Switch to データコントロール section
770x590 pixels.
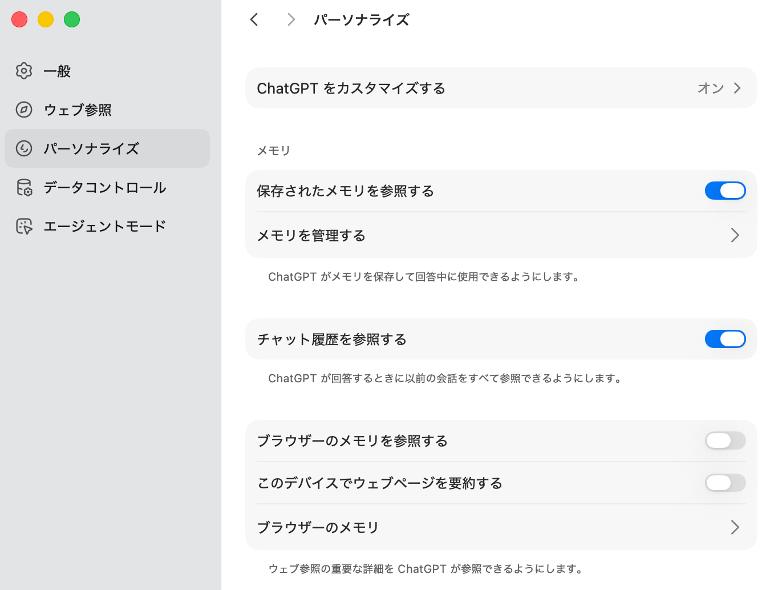105,188
